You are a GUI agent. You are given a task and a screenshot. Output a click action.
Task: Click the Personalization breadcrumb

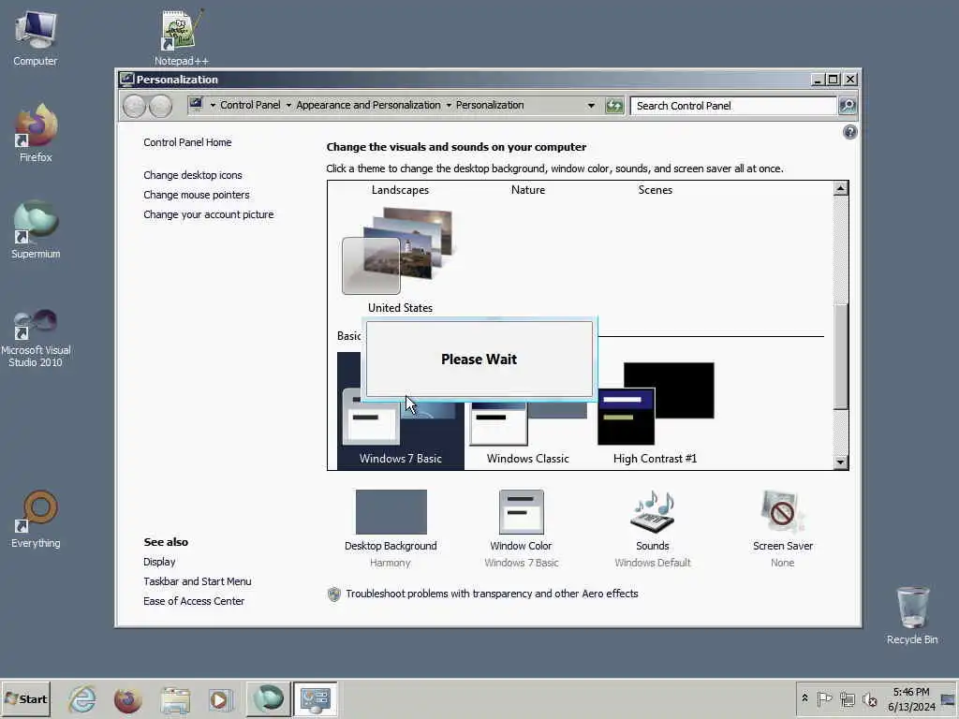click(490, 105)
